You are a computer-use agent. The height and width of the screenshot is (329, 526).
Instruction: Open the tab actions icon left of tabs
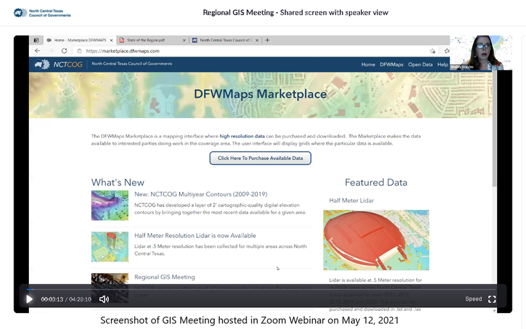pyautogui.click(x=36, y=40)
